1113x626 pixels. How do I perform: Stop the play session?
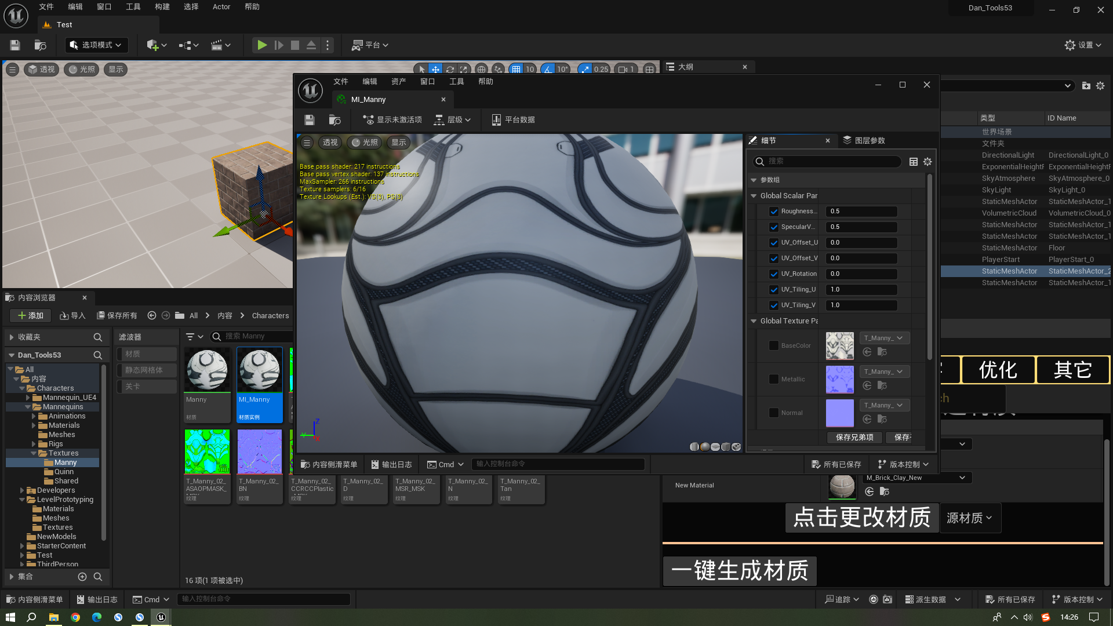(x=295, y=45)
